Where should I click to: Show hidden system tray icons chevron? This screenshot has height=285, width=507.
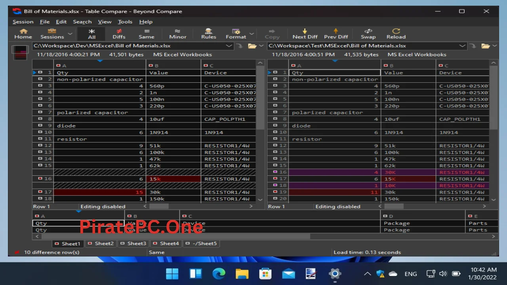pos(367,274)
